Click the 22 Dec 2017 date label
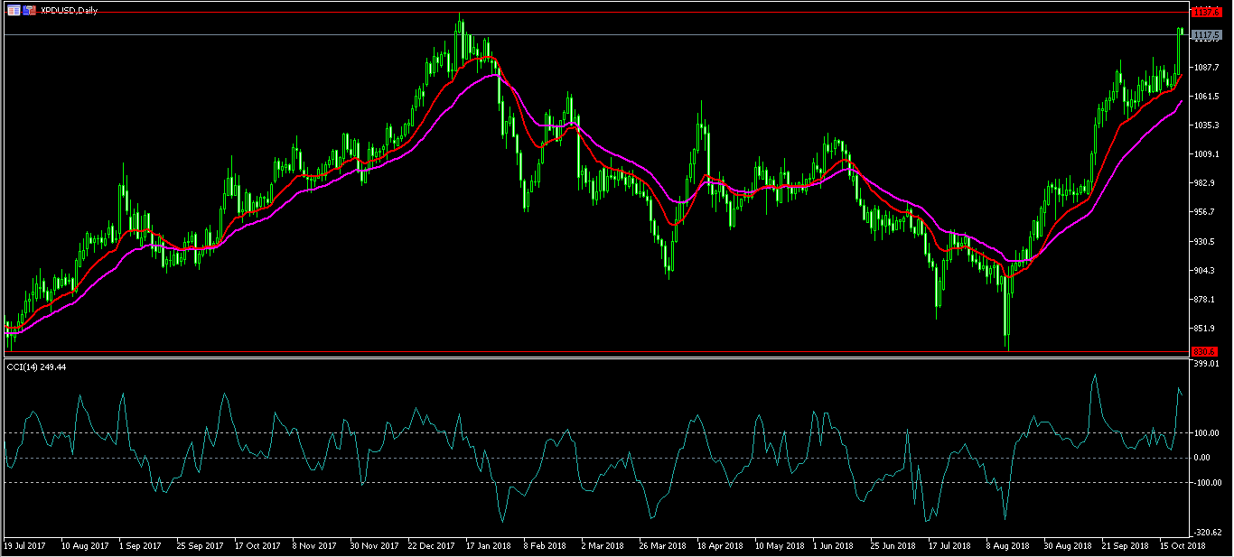Image resolution: width=1234 pixels, height=557 pixels. [431, 546]
